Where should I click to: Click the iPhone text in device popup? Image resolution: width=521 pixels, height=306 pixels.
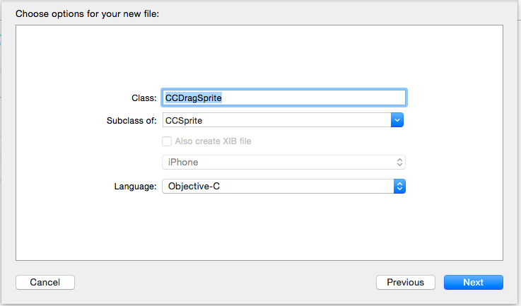click(x=183, y=162)
